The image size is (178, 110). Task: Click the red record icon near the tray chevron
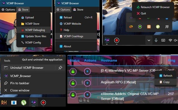[x=117, y=40]
